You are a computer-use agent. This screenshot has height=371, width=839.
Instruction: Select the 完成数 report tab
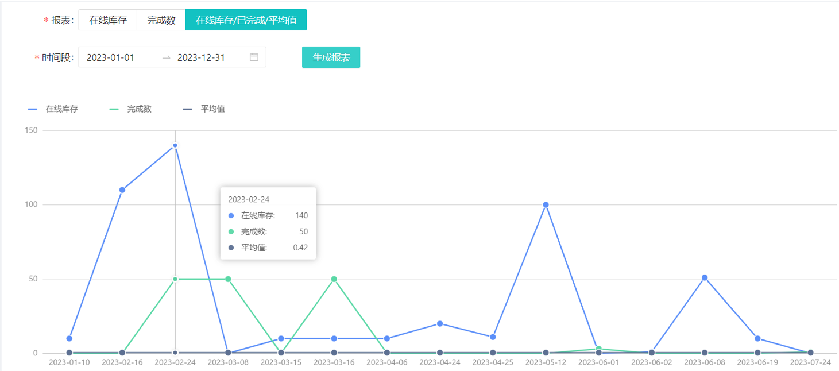pos(161,20)
